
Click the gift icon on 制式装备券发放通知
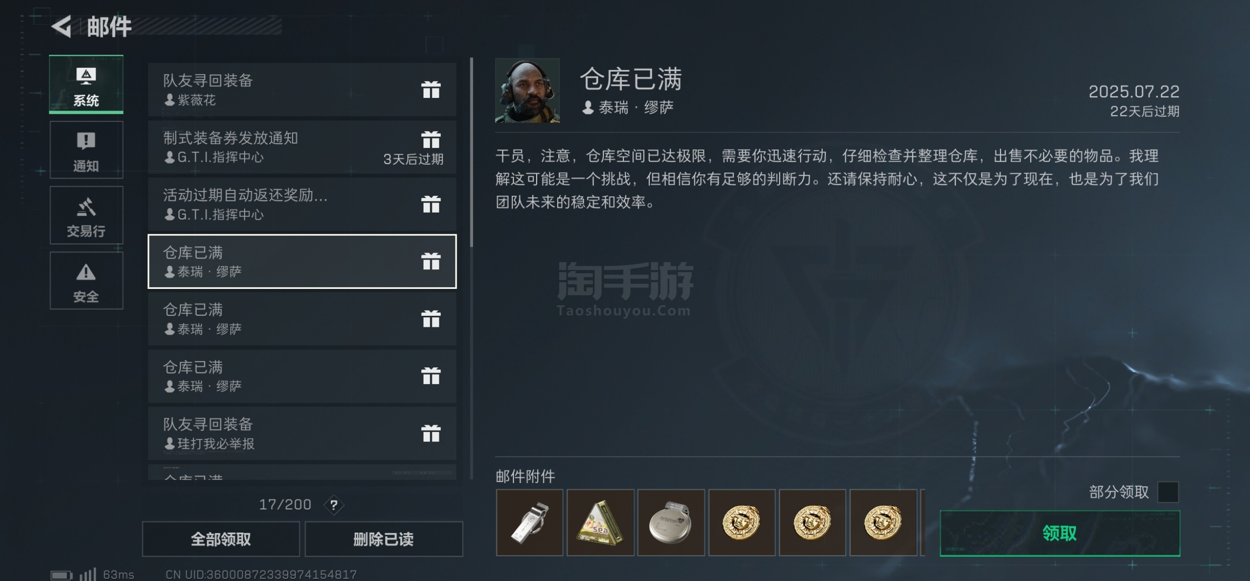pyautogui.click(x=431, y=139)
